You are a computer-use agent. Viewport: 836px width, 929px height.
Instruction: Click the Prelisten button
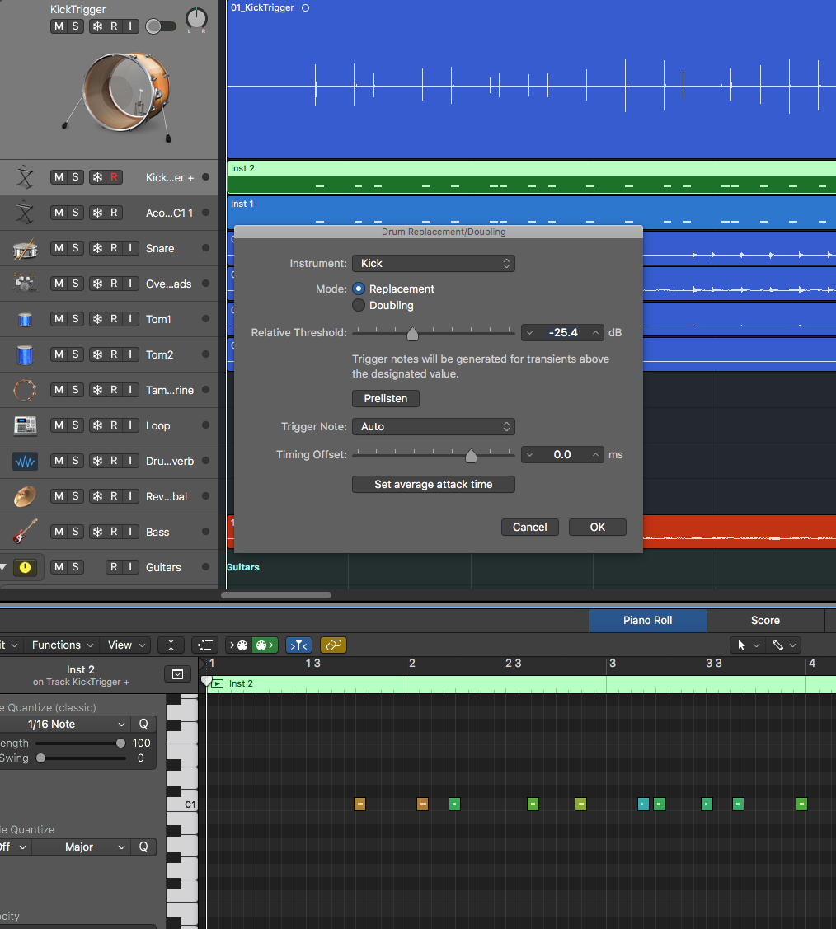[x=386, y=399]
